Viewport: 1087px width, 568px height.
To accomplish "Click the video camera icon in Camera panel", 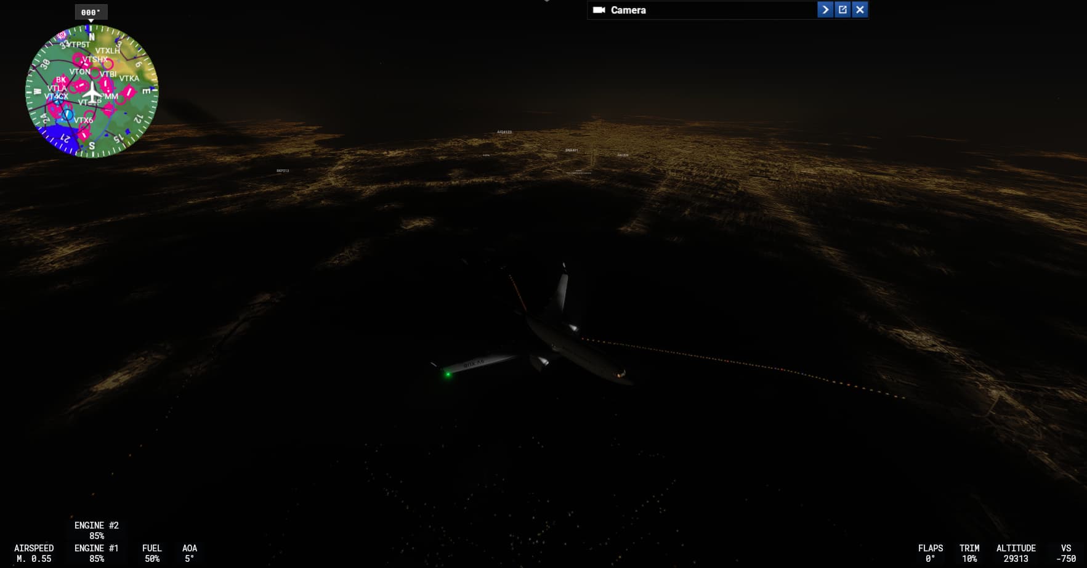I will (x=599, y=10).
